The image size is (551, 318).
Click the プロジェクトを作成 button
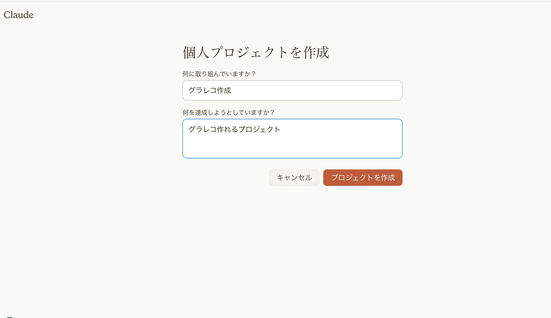pos(363,178)
